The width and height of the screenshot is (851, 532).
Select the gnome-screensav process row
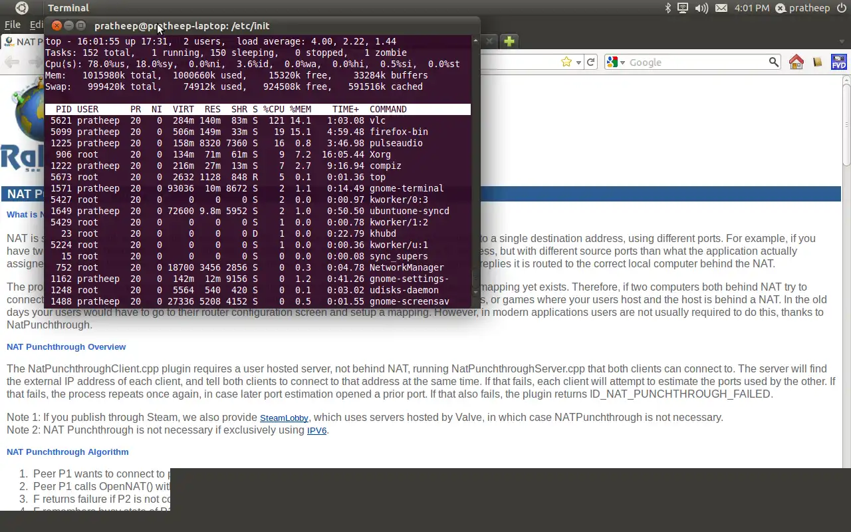point(258,301)
